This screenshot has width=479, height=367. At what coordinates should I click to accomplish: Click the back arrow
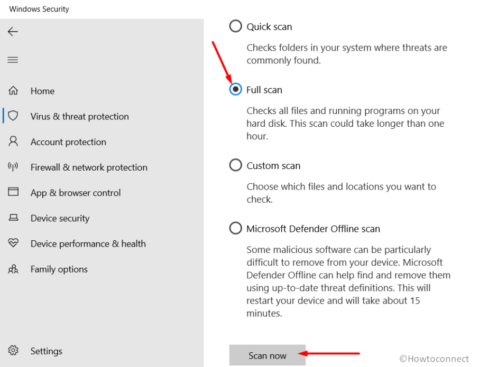[x=13, y=32]
